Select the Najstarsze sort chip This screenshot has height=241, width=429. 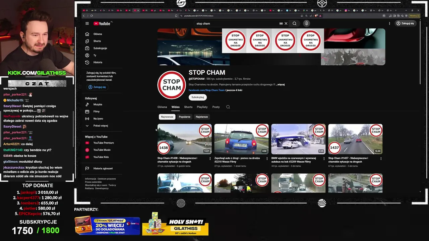pyautogui.click(x=202, y=117)
